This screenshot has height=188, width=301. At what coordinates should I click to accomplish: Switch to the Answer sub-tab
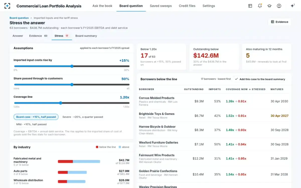(18, 36)
